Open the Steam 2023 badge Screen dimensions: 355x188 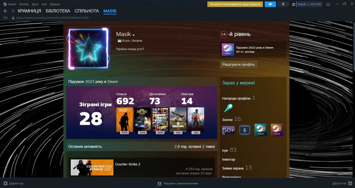[x=277, y=130]
